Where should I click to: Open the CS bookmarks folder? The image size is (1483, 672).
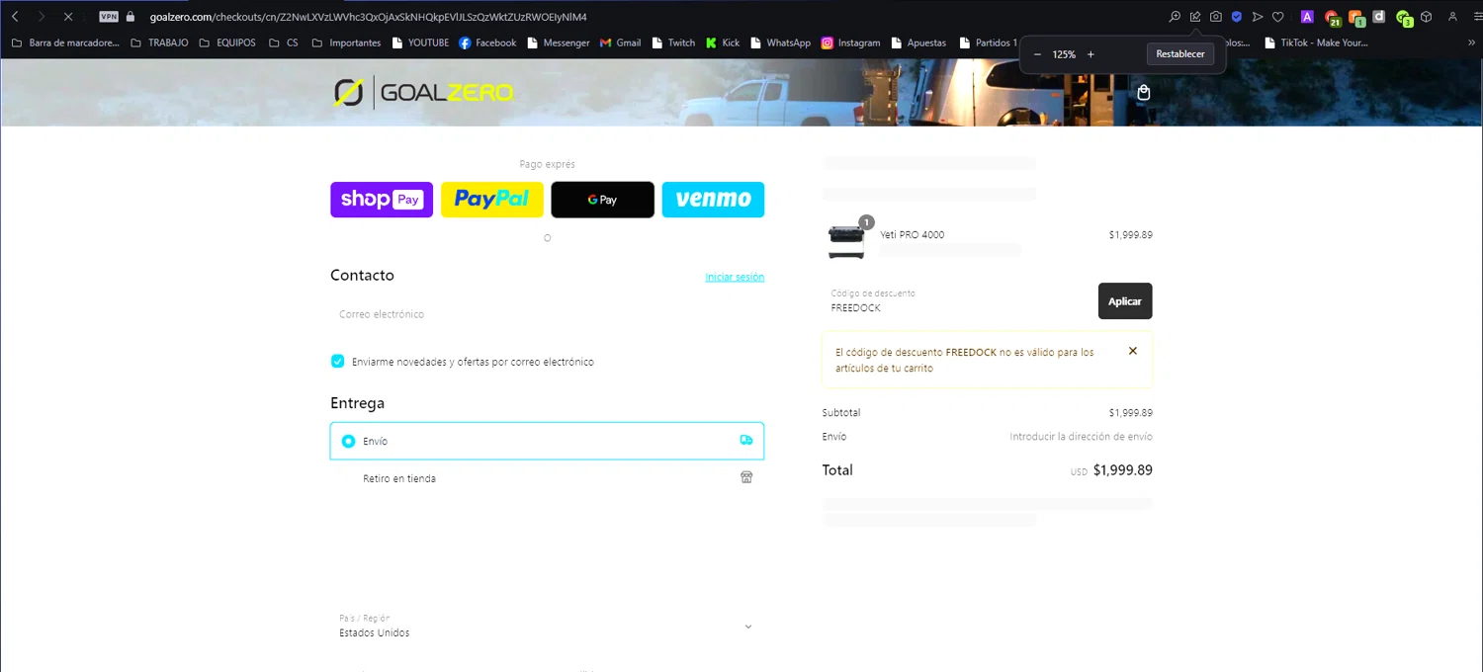(x=284, y=42)
